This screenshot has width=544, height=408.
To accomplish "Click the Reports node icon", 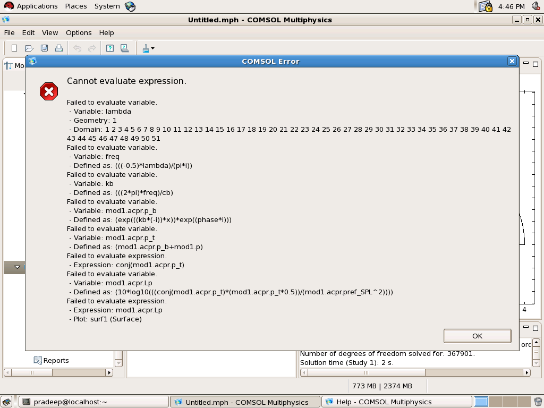I will (38, 360).
